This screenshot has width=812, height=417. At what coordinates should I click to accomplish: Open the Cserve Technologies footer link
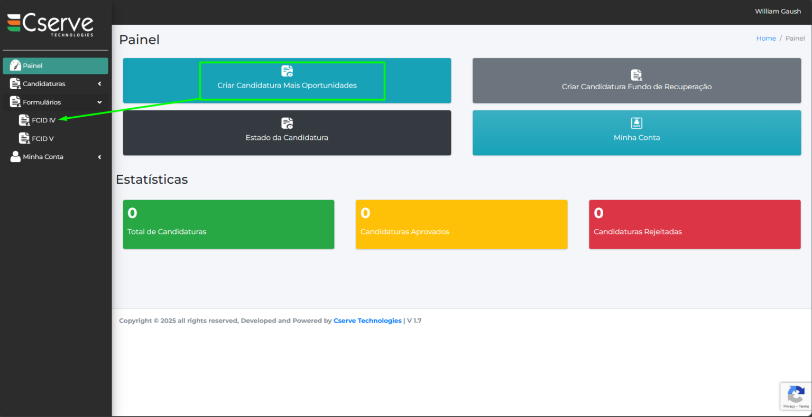click(x=367, y=320)
